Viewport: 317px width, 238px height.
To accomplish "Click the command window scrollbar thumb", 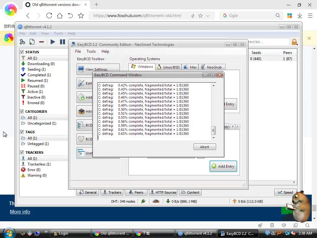I will 213,130.
